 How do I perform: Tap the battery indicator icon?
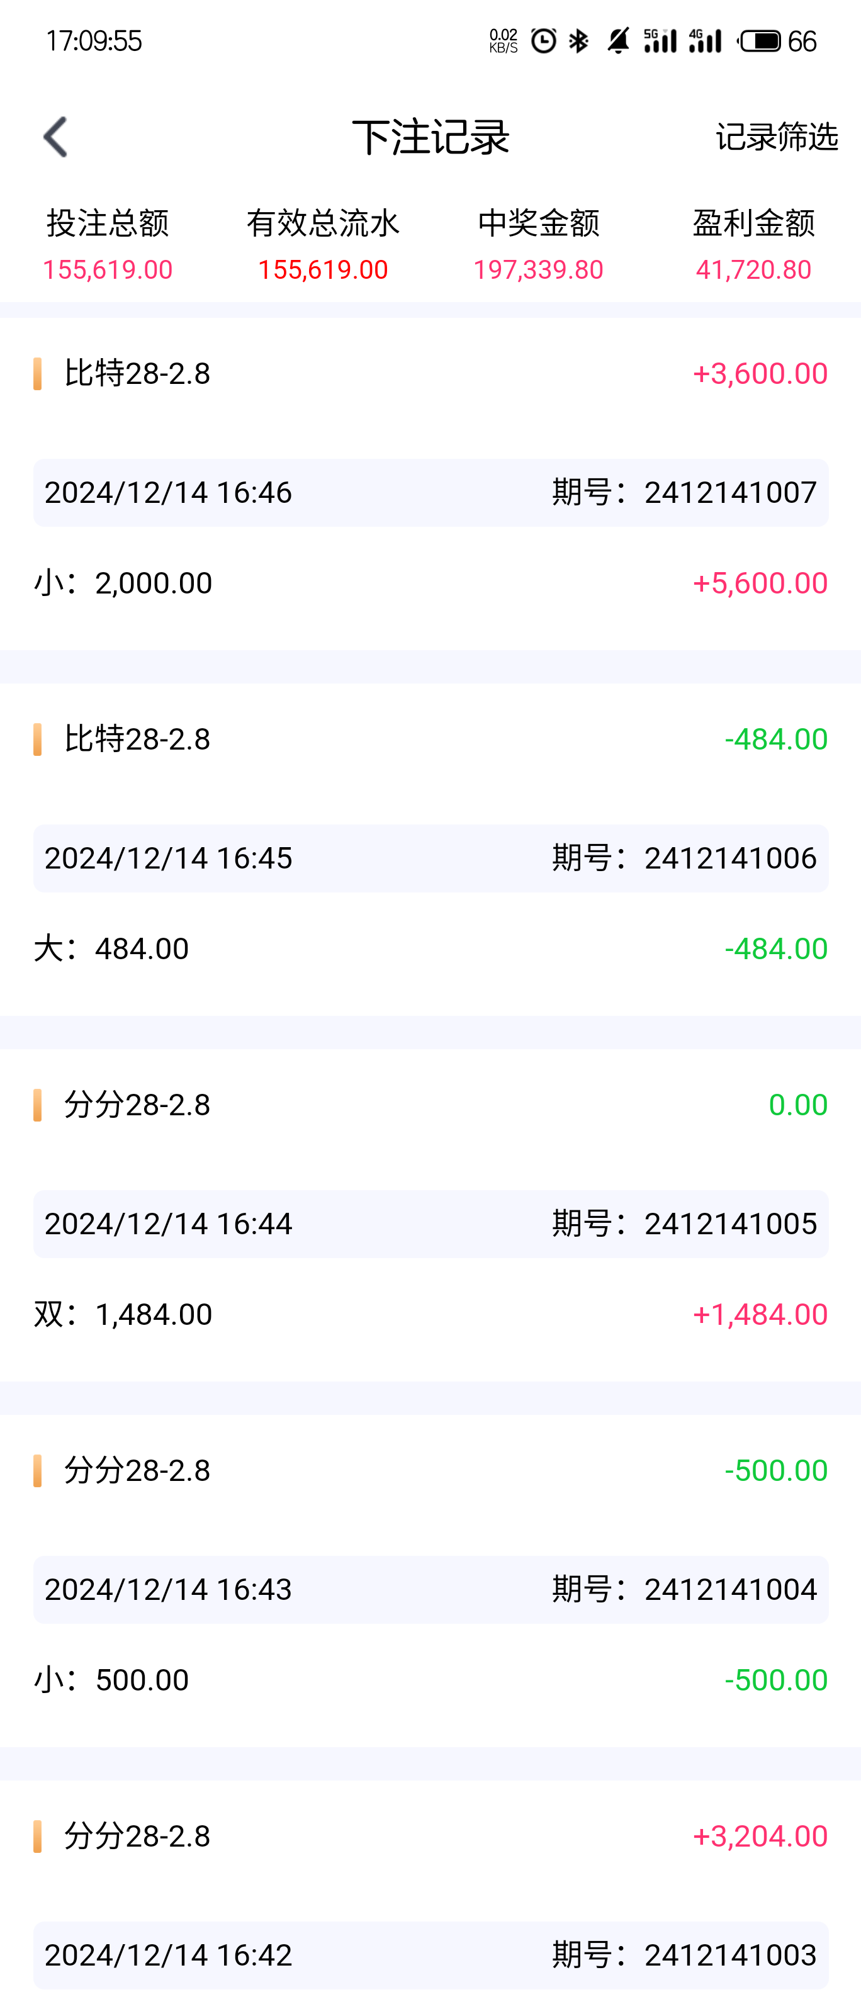(760, 40)
